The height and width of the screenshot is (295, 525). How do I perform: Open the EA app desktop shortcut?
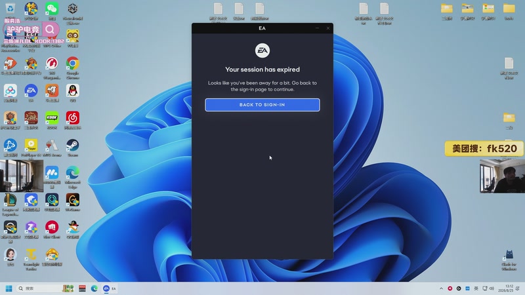tap(31, 90)
